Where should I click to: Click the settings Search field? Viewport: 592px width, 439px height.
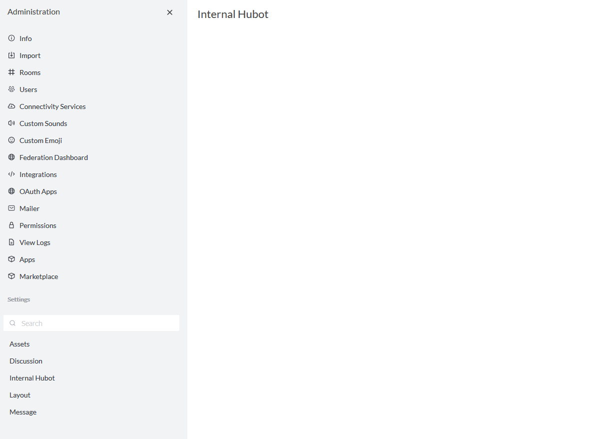click(x=91, y=322)
